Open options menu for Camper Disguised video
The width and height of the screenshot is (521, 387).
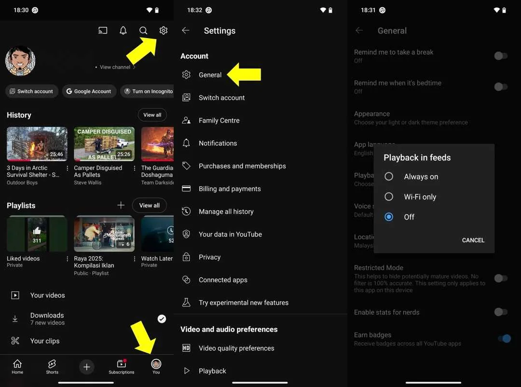click(x=135, y=168)
